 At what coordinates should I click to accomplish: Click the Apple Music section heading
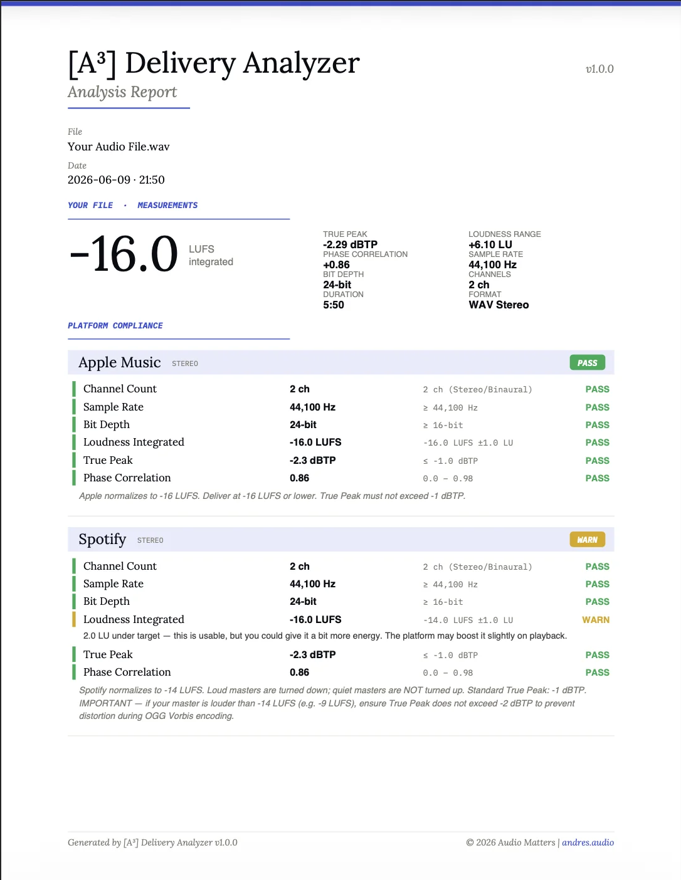[120, 362]
